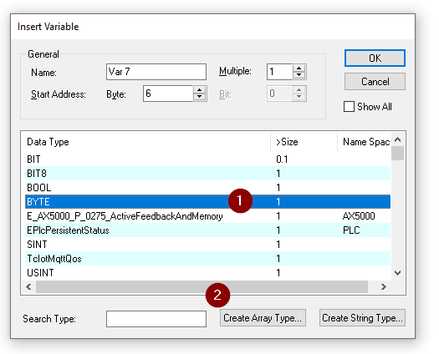This screenshot has height=354, width=439.
Task: Select E_AX5000_P_0275_ActiveFeedbackAndMemory type
Action: pyautogui.click(x=207, y=216)
